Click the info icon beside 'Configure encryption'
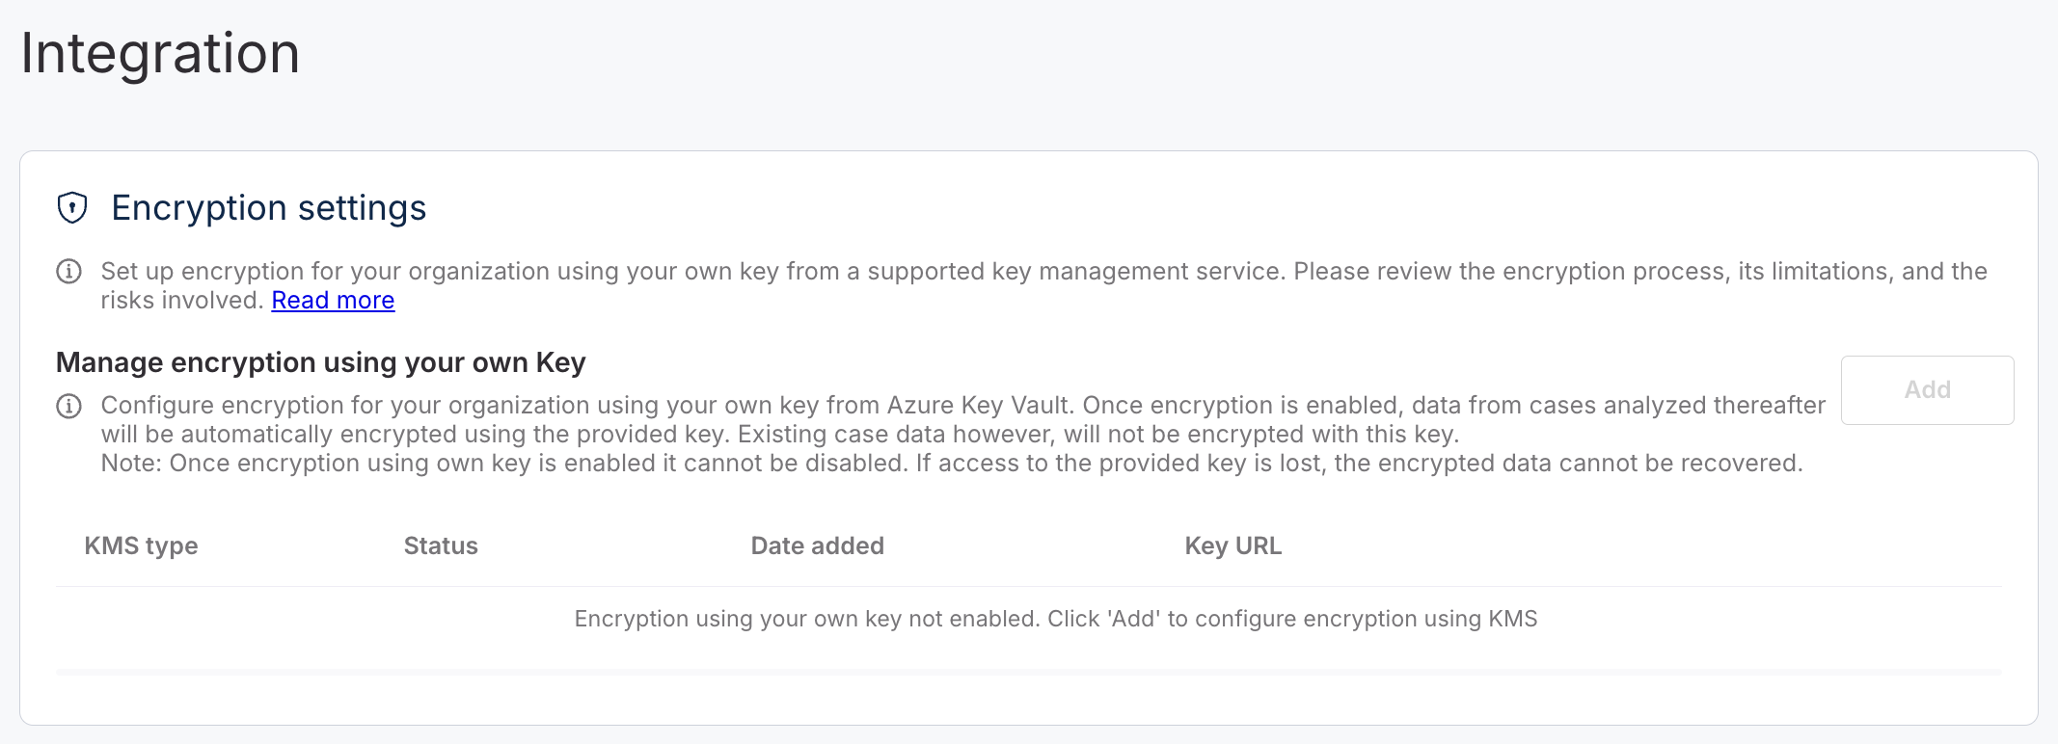Viewport: 2058px width, 744px height. coord(68,406)
